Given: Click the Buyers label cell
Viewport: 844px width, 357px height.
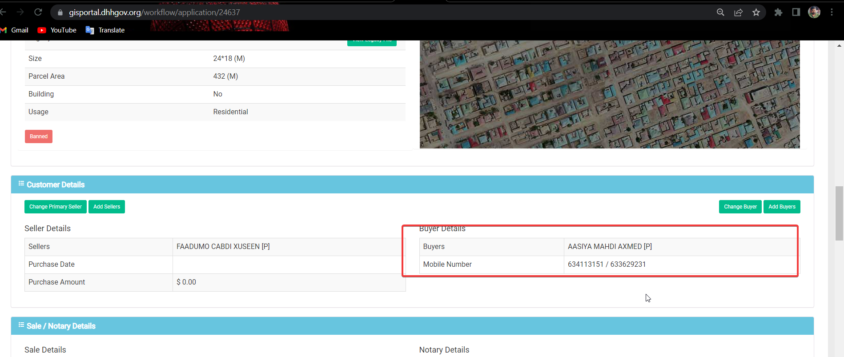Looking at the screenshot, I should tap(492, 247).
